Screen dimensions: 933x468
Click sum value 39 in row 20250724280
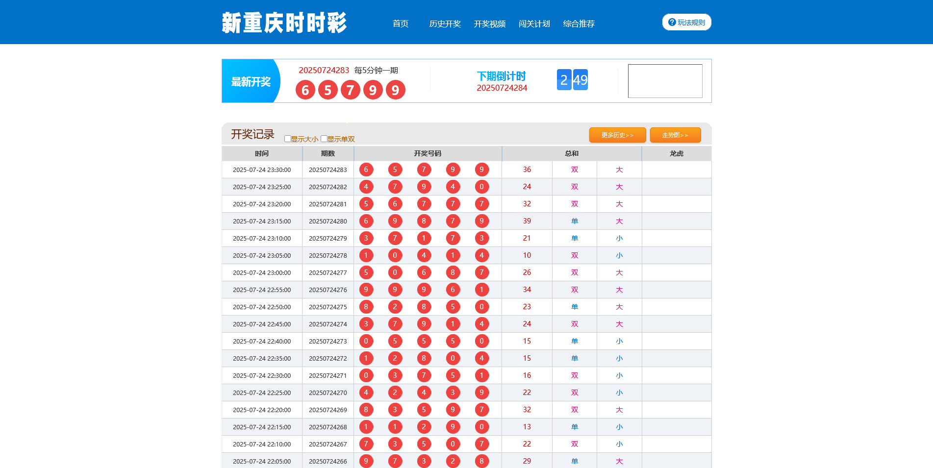point(527,221)
